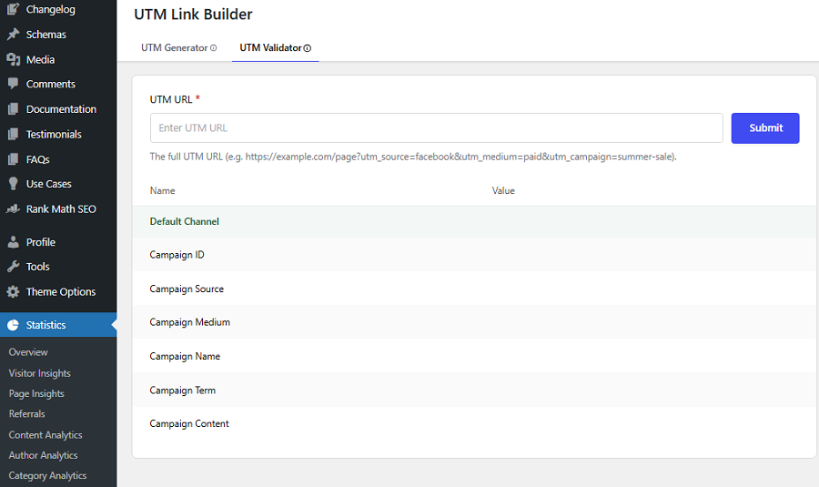Screen dimensions: 819x487
Task: Click the Theme Options gear icon
Action: [13, 291]
